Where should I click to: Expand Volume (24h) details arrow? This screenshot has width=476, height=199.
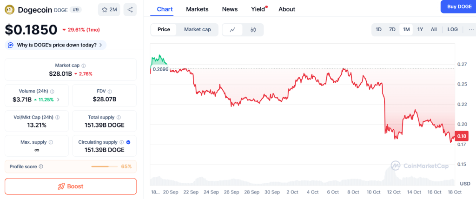pyautogui.click(x=58, y=99)
